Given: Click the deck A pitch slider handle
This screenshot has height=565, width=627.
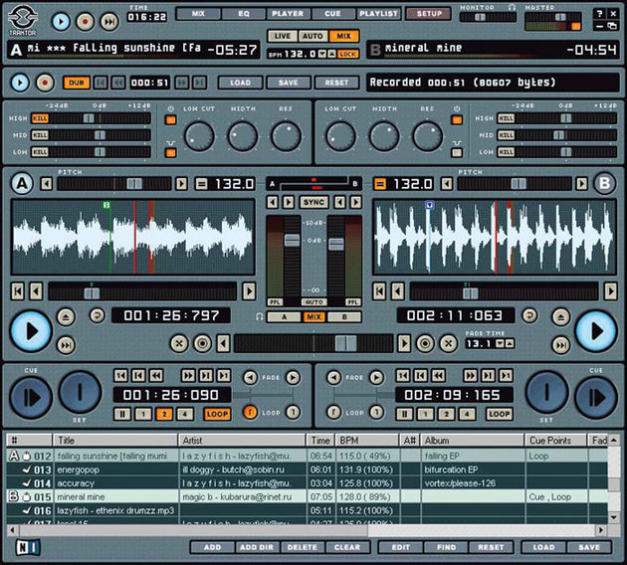Looking at the screenshot, I should click(134, 184).
